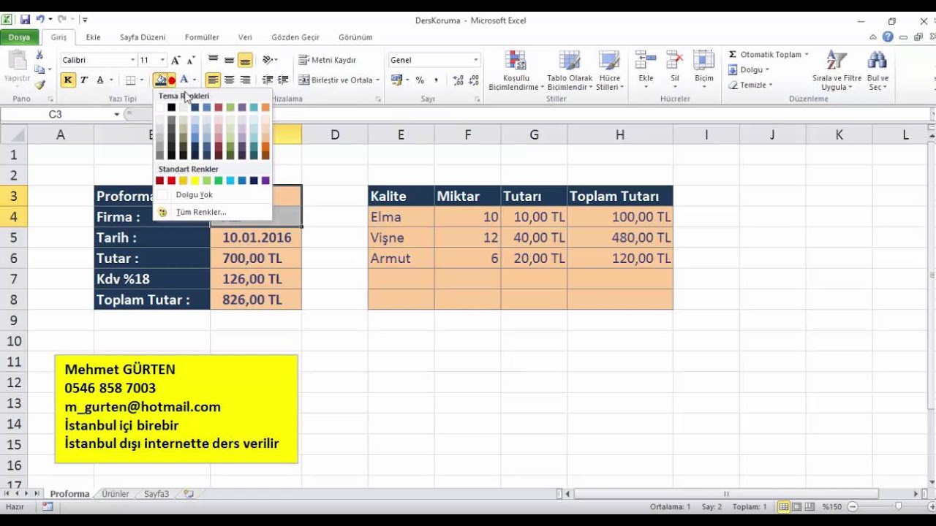The width and height of the screenshot is (936, 526).
Task: Click the Cut scissors icon
Action: (39, 56)
